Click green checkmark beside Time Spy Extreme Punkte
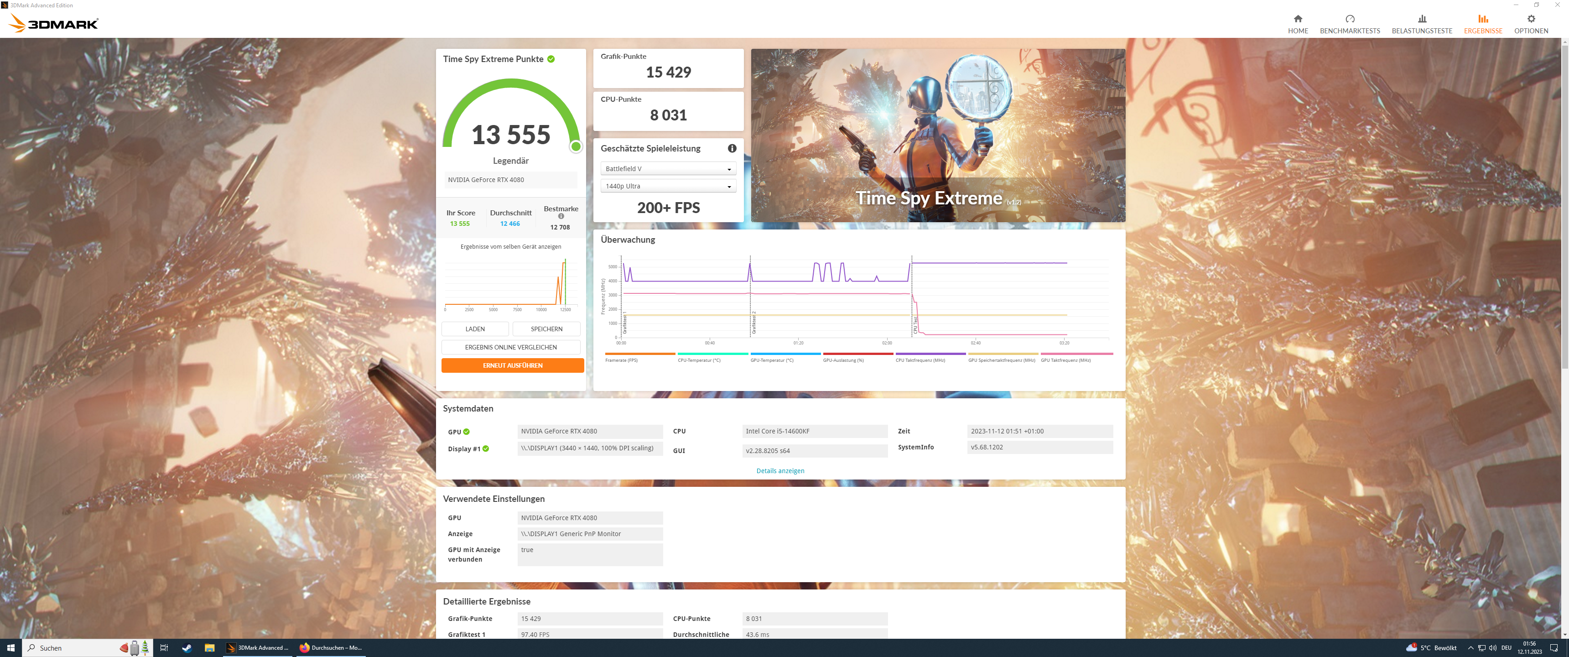The image size is (1569, 657). coord(551,59)
